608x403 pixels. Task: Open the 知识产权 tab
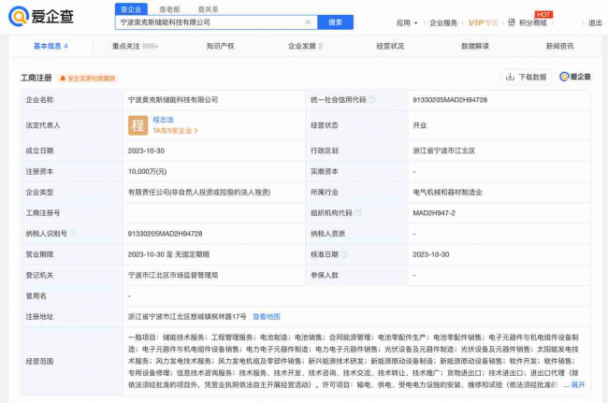220,46
